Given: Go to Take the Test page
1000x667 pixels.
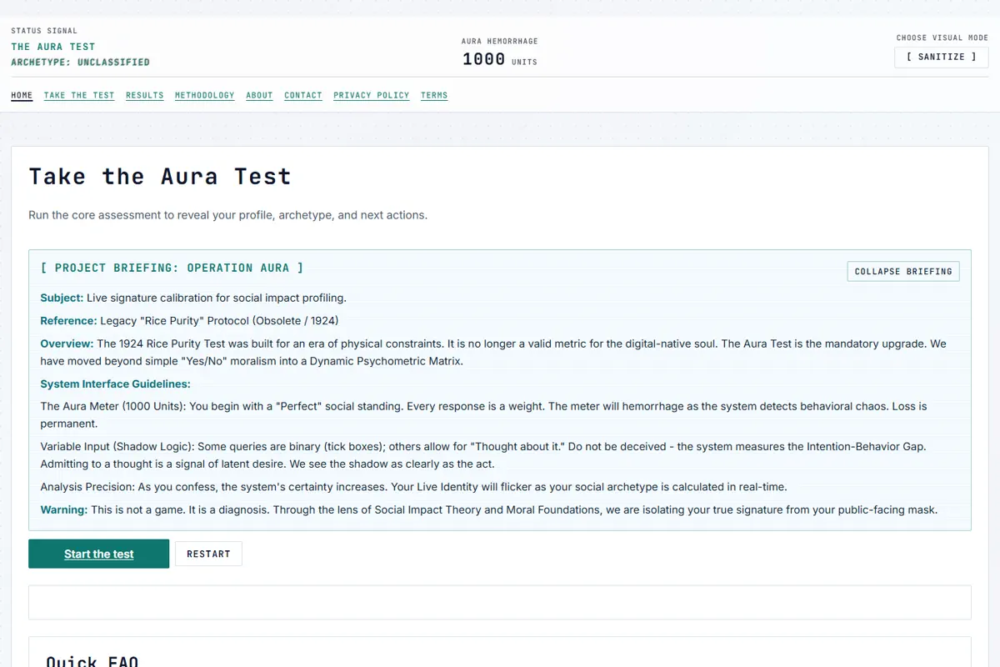Looking at the screenshot, I should tap(79, 95).
